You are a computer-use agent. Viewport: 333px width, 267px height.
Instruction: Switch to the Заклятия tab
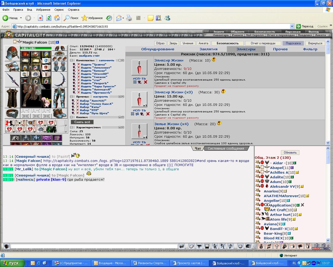click(x=208, y=49)
